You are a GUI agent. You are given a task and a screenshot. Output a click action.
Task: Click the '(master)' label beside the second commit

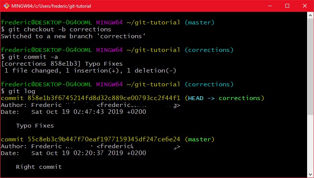(x=200, y=139)
